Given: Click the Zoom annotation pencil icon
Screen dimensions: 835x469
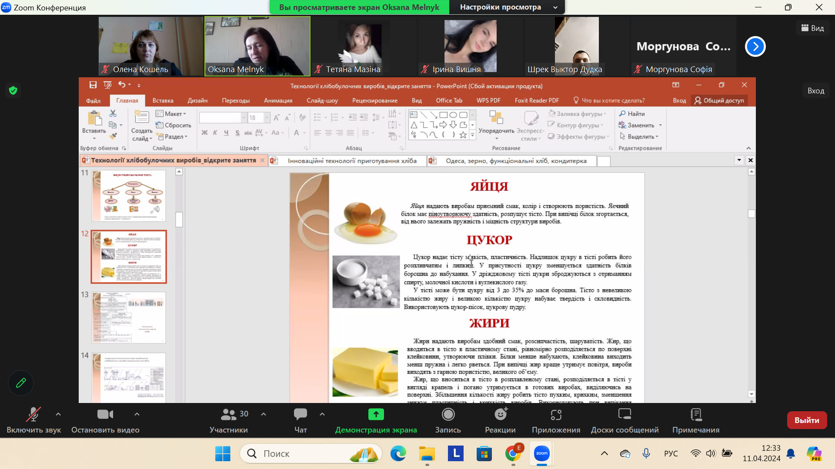Looking at the screenshot, I should 21,383.
